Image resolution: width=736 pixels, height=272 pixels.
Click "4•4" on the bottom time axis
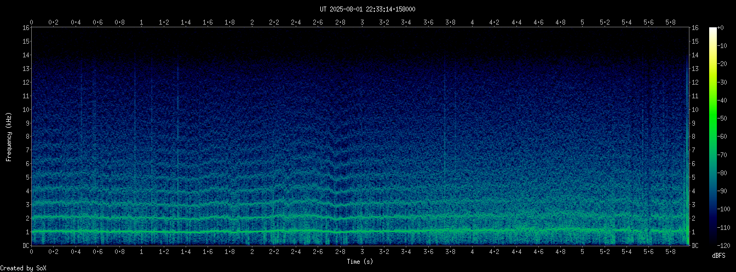click(516, 252)
